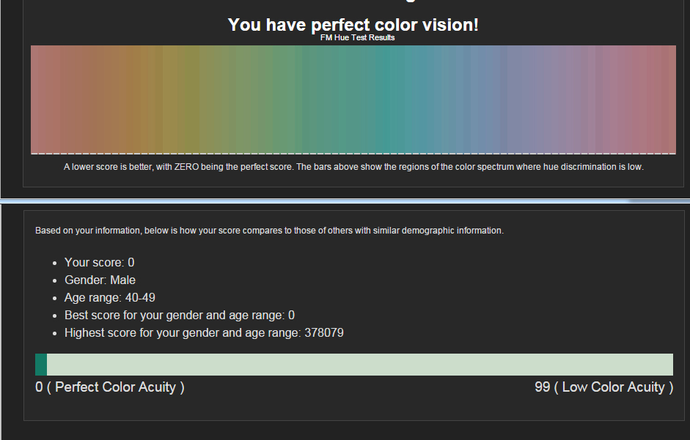Click the '0 ( Perfect Color Acuity )' label
Image resolution: width=690 pixels, height=440 pixels.
109,387
